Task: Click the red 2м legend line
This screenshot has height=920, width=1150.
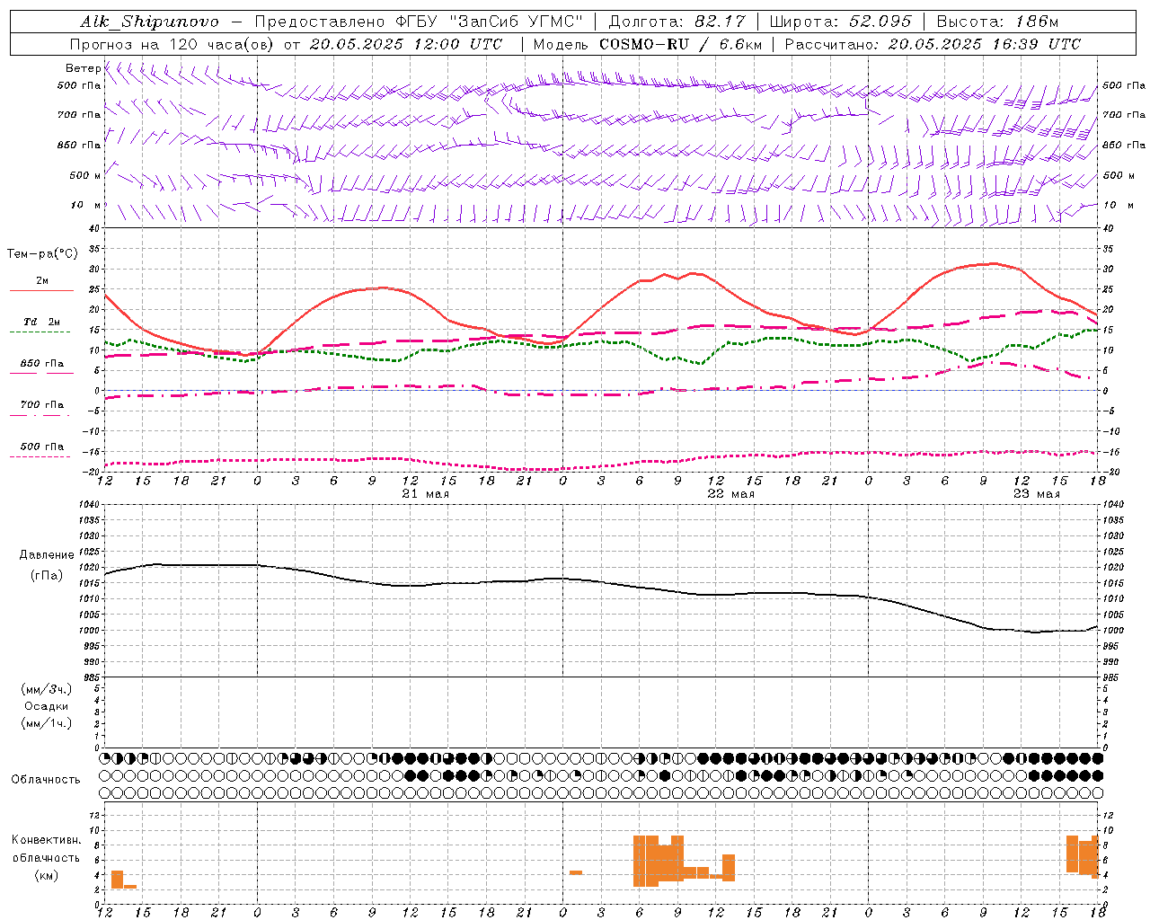Action: [41, 290]
